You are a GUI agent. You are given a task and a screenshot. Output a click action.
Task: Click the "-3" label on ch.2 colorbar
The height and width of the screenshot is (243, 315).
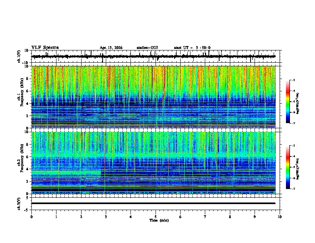click(294, 146)
